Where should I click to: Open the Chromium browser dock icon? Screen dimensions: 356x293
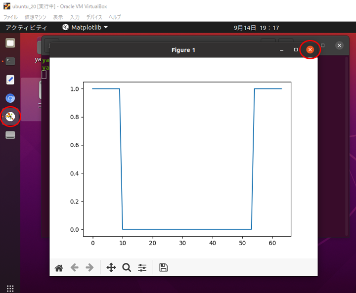click(10, 98)
